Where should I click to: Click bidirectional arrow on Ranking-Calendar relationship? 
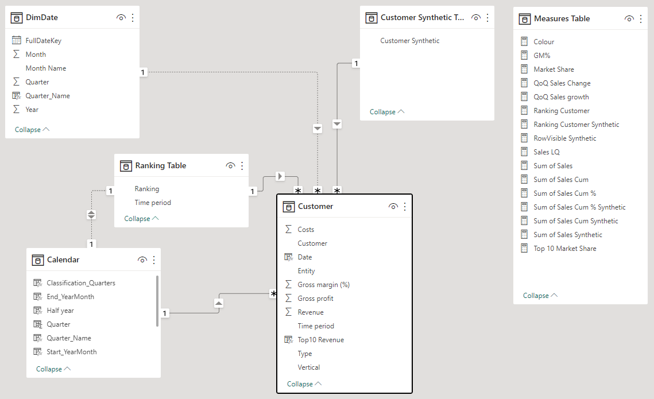(91, 215)
